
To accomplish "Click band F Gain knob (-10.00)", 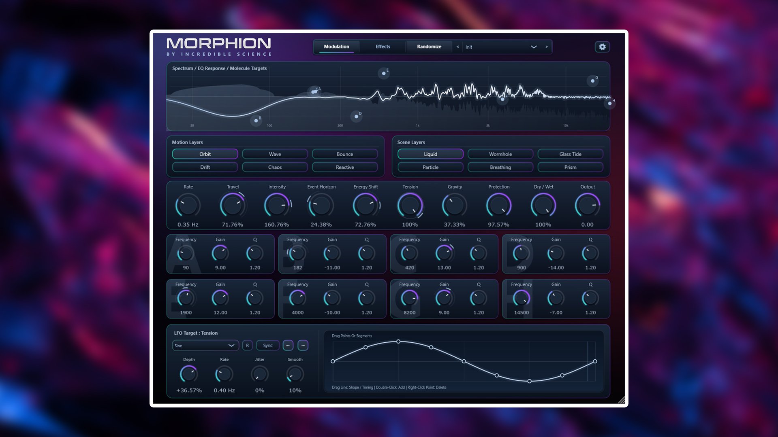I will pos(332,299).
